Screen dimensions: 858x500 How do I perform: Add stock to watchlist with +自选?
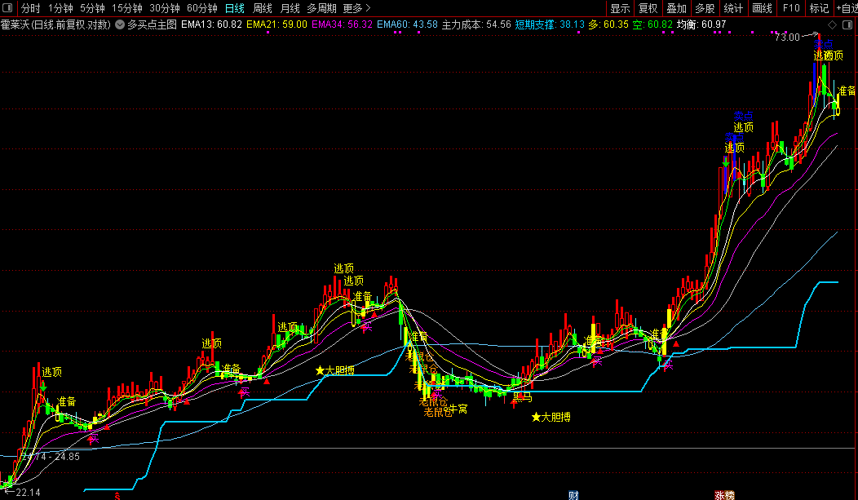coord(847,8)
